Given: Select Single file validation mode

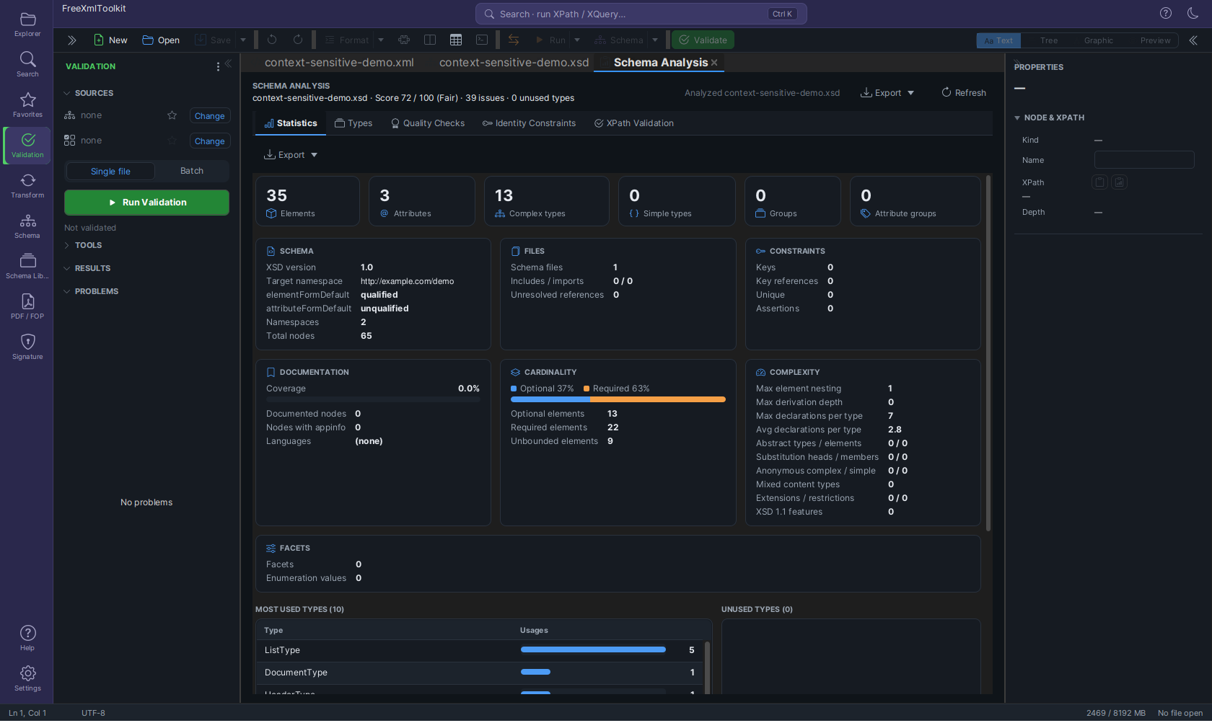Looking at the screenshot, I should click(x=110, y=172).
